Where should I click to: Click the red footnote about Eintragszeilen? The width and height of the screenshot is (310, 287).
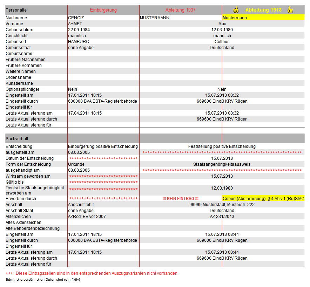pyautogui.click(x=92, y=273)
